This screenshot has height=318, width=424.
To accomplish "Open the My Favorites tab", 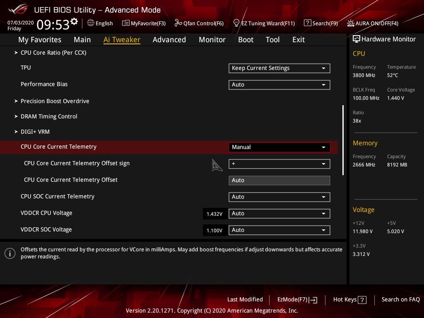I will tap(40, 39).
